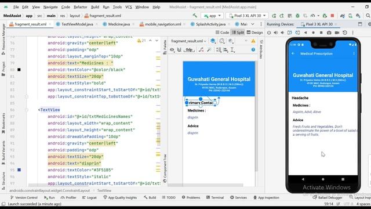This screenshot has height=209, width=371.
Task: Open the Terminal tool window
Action: point(215,197)
